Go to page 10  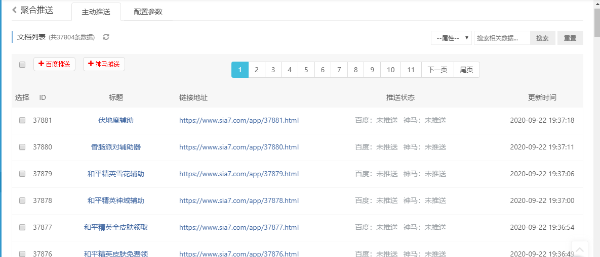click(391, 70)
